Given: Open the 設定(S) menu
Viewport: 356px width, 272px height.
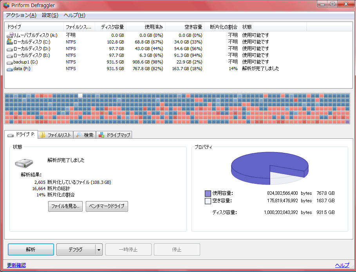Looking at the screenshot, I should pos(50,15).
